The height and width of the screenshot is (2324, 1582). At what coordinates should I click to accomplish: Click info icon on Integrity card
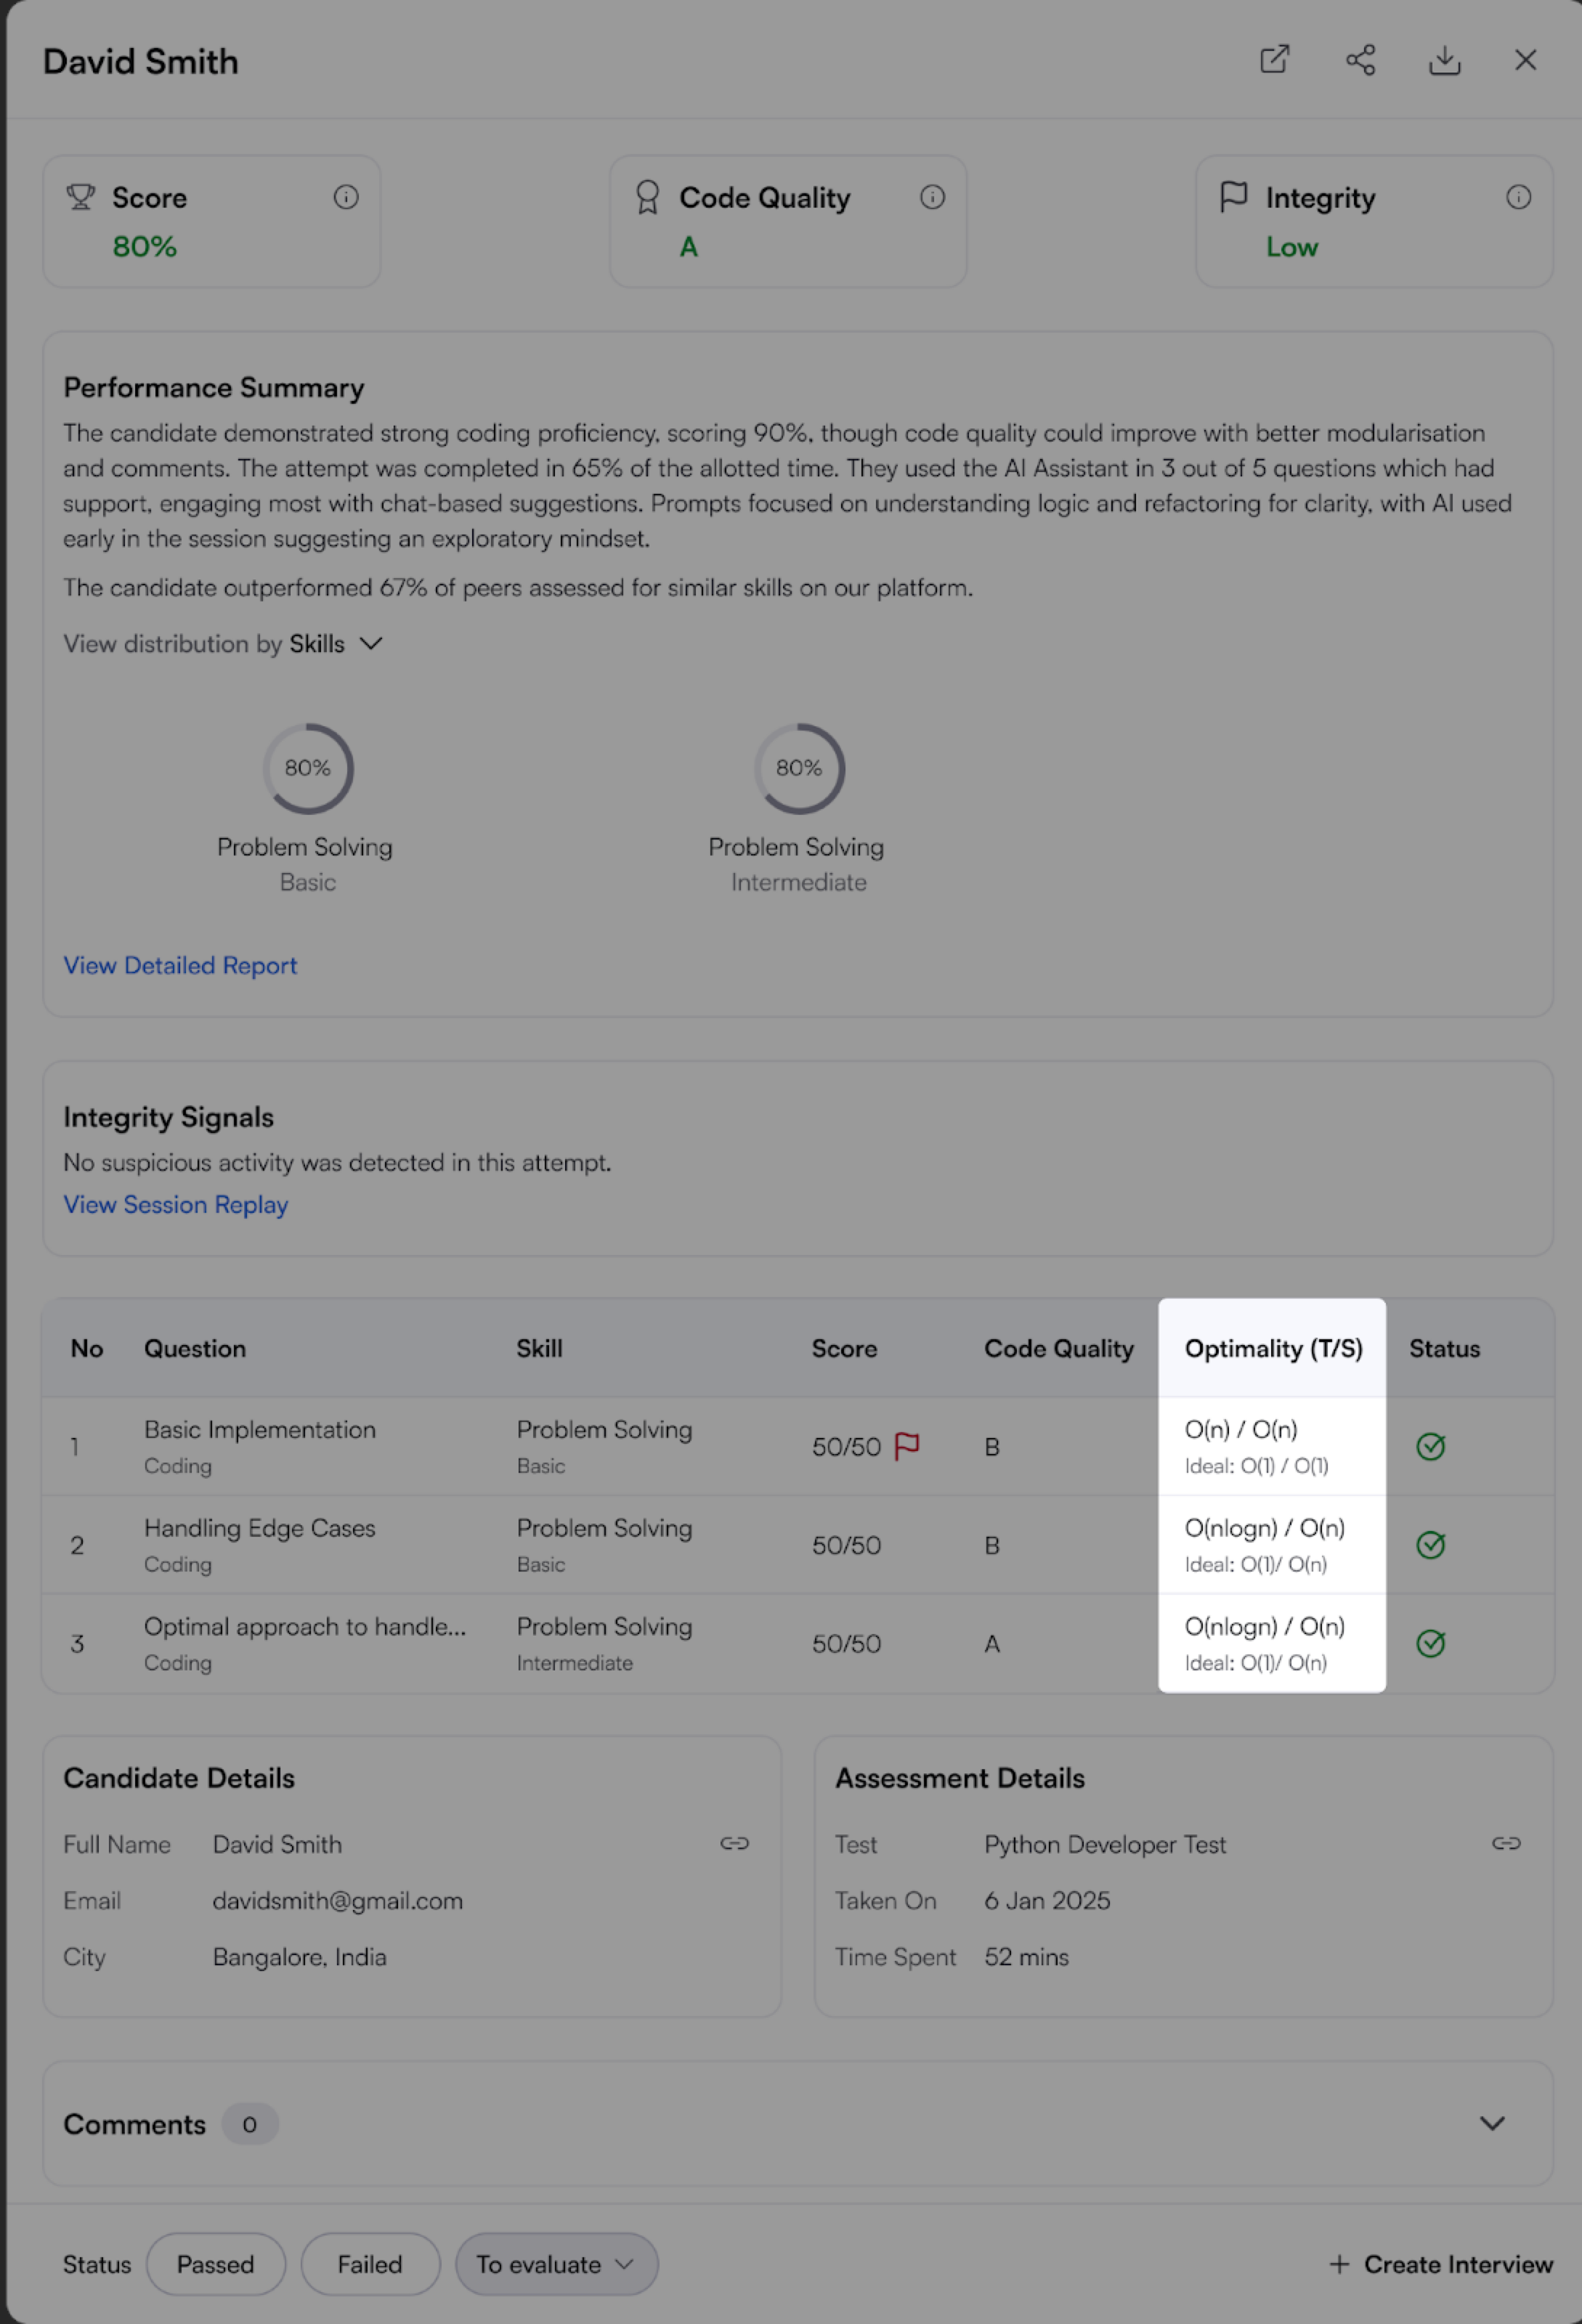click(x=1518, y=197)
